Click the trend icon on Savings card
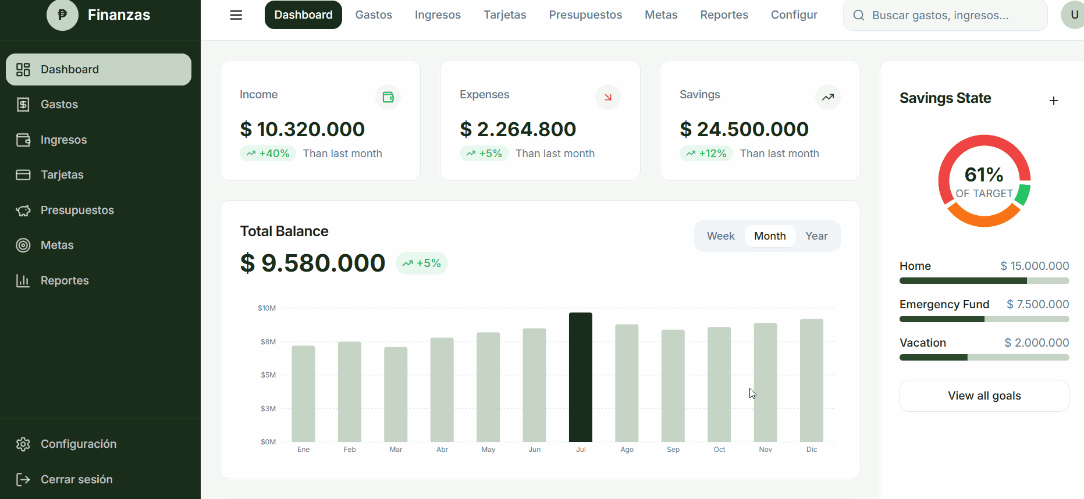 point(828,97)
